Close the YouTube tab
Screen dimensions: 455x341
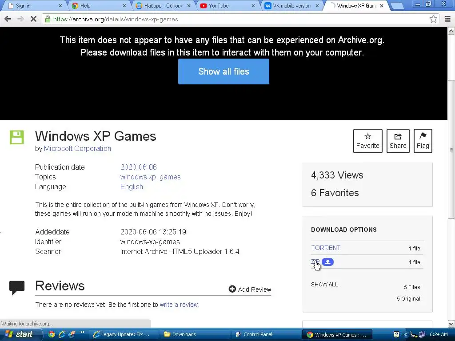click(x=253, y=5)
